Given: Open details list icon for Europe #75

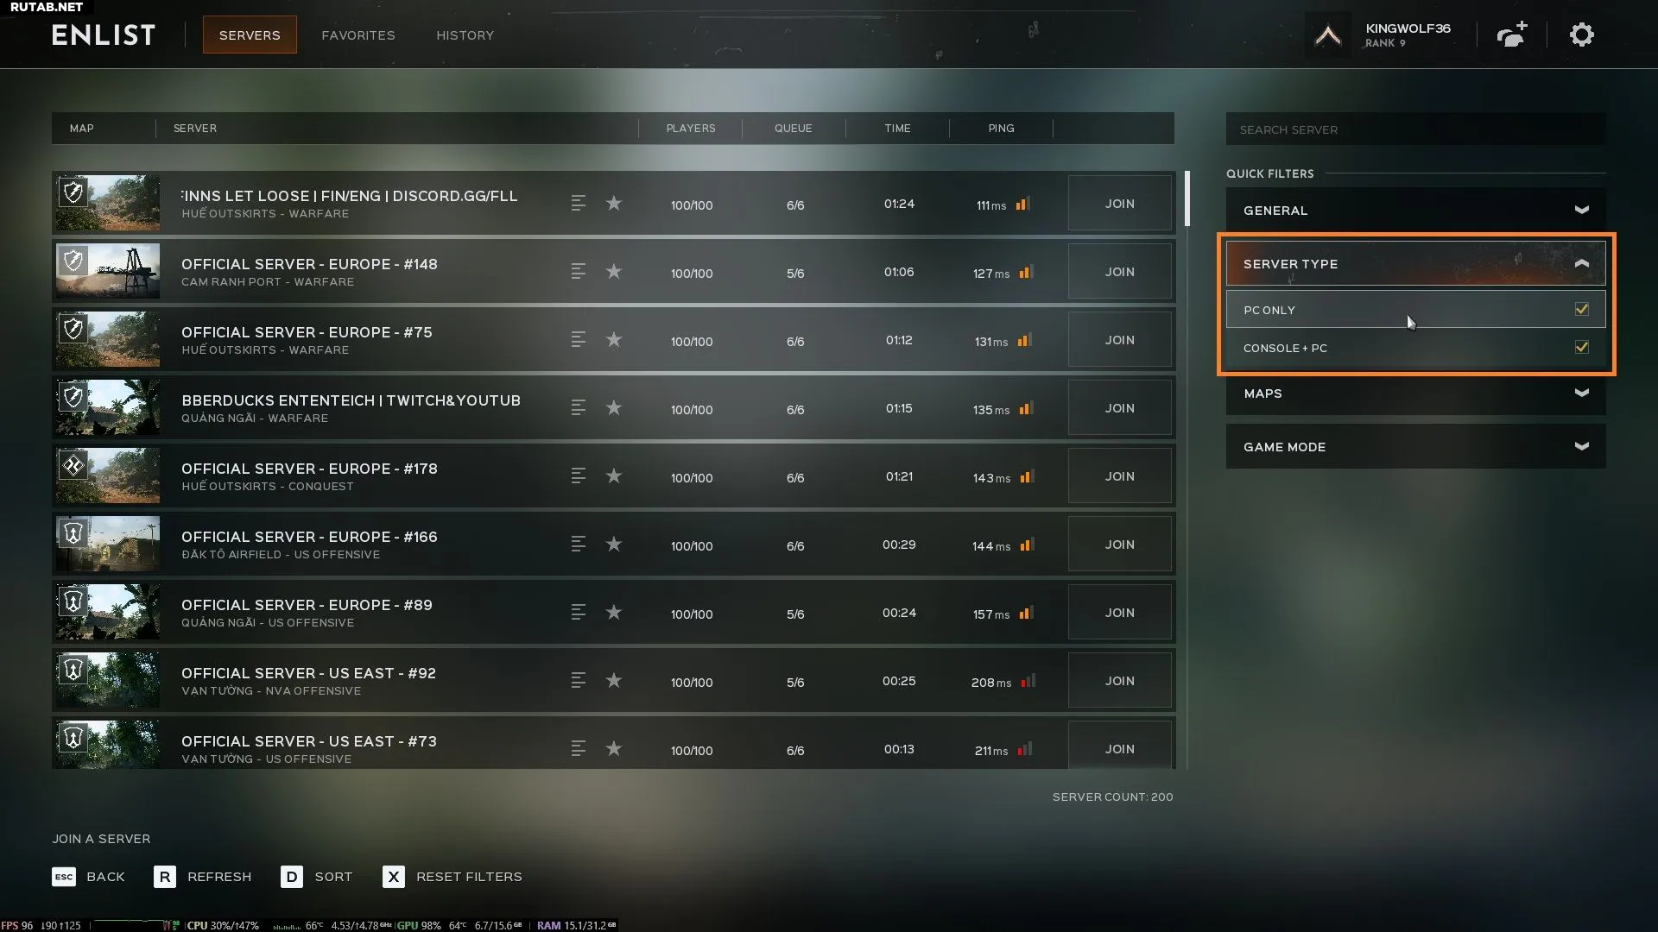Looking at the screenshot, I should 579,340.
